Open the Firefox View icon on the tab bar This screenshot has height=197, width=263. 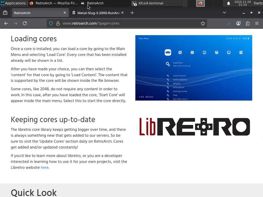point(5,13)
